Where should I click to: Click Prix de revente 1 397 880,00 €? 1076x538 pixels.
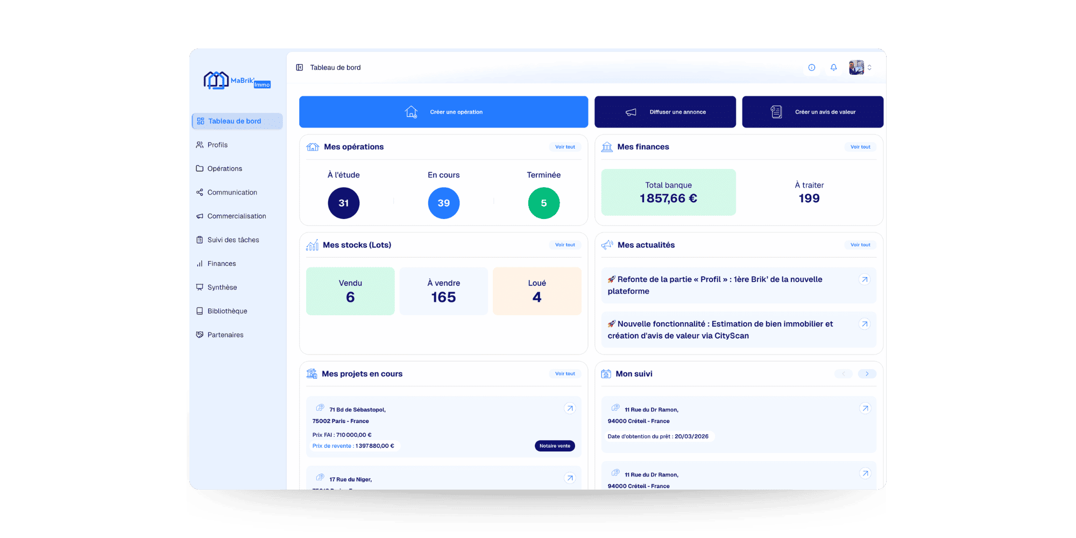click(353, 445)
